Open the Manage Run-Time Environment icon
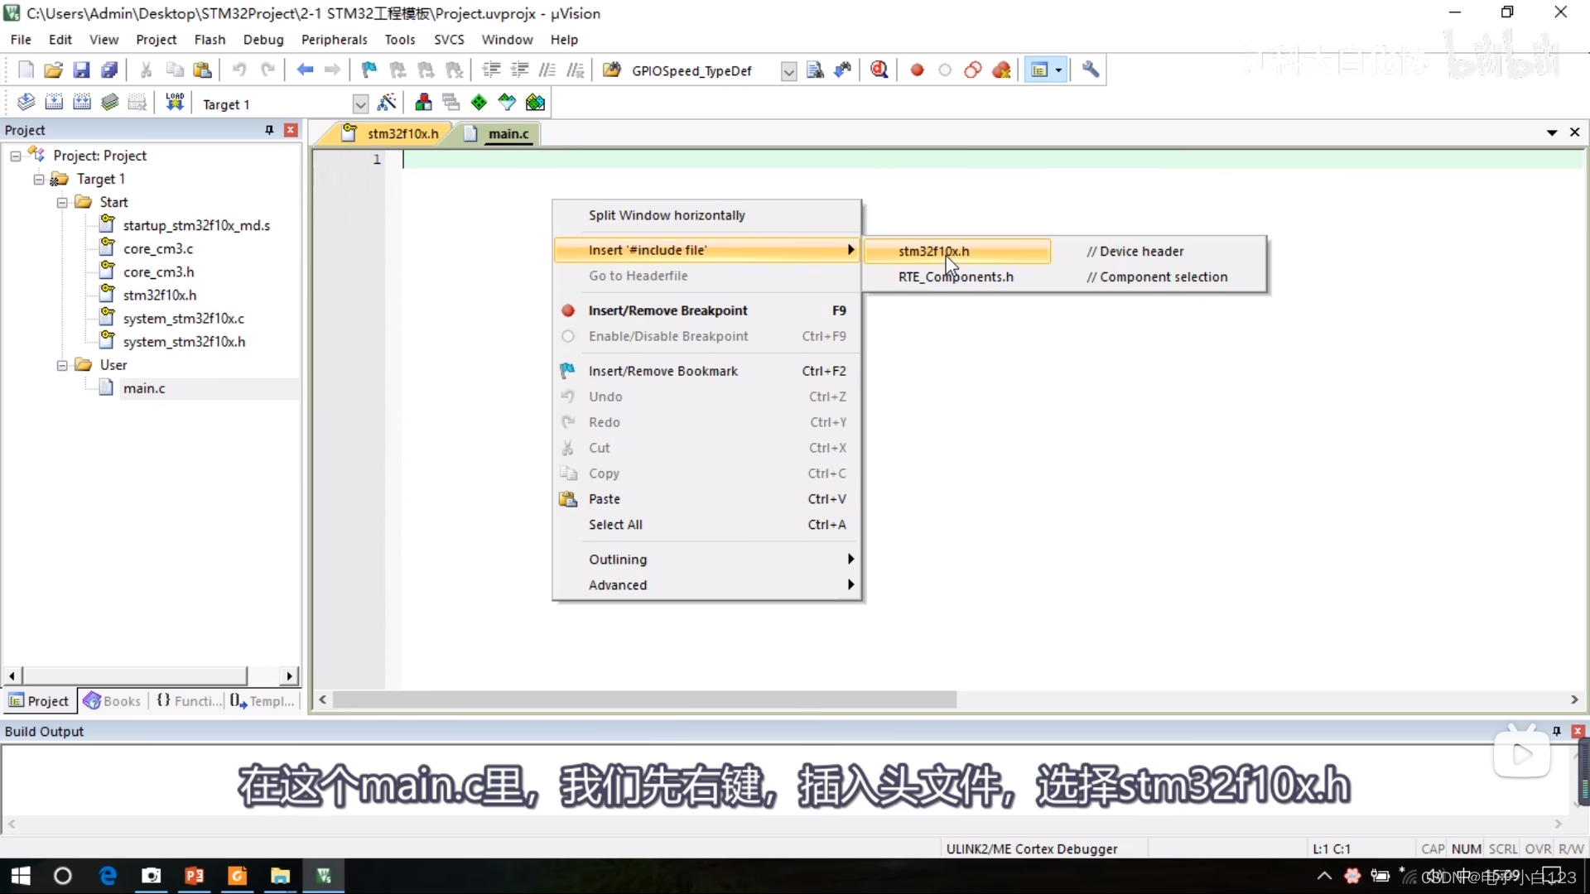 (479, 102)
